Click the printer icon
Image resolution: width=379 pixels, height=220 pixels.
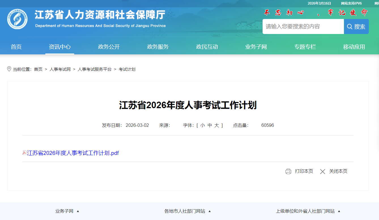pos(288,171)
